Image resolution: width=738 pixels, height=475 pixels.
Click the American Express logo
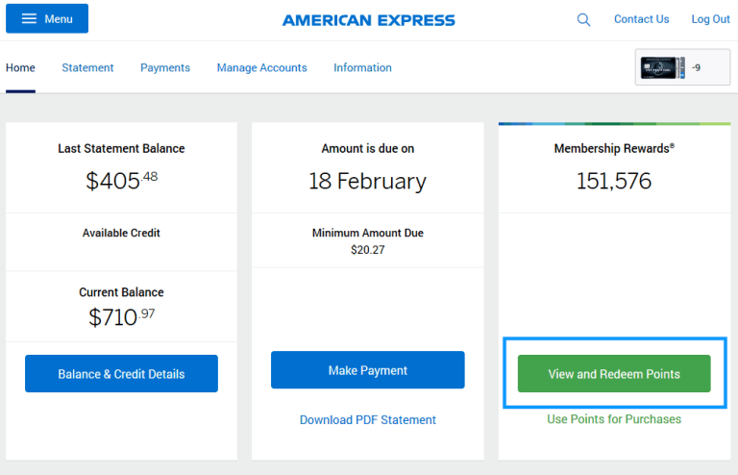point(369,20)
